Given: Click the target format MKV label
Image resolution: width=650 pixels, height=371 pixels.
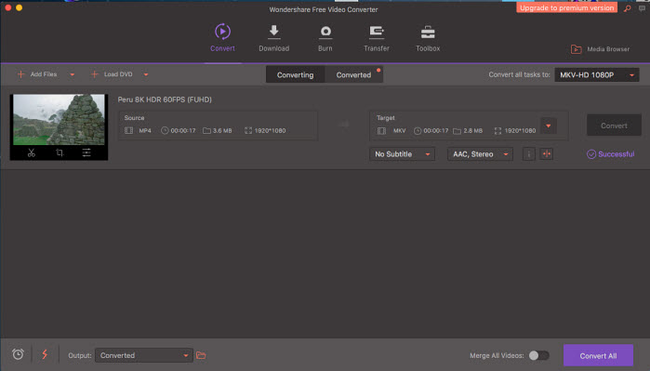Looking at the screenshot, I should 400,130.
